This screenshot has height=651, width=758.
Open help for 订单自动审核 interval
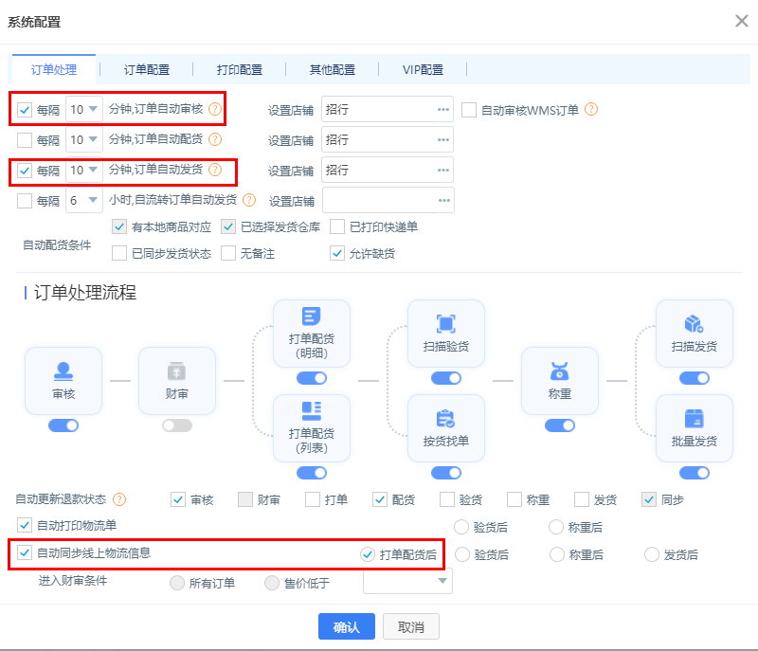coord(215,109)
